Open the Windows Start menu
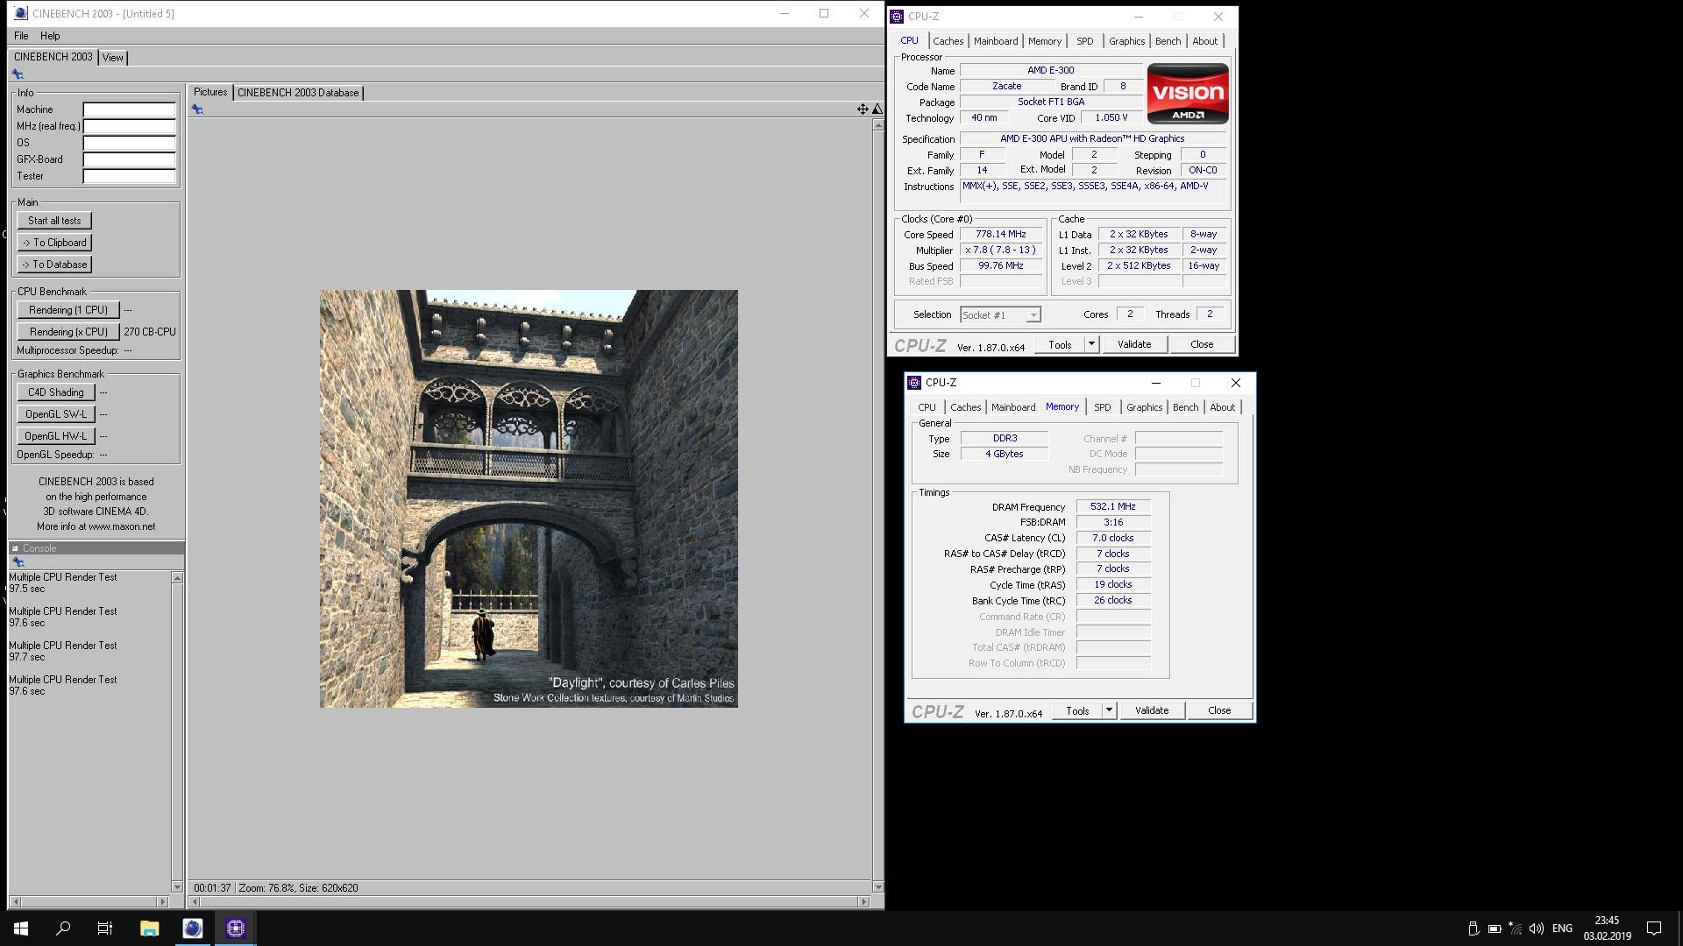 [x=21, y=928]
